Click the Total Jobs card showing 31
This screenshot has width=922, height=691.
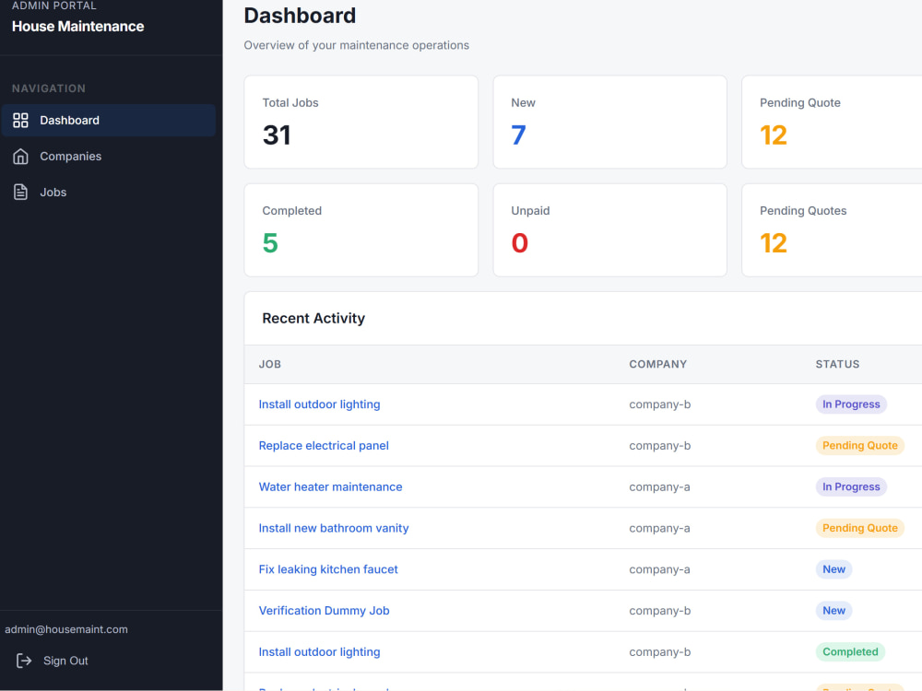tap(361, 122)
